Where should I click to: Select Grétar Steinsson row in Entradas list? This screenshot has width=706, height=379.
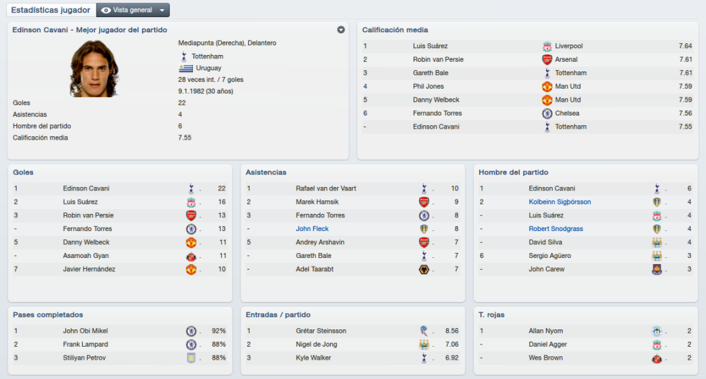[x=352, y=331]
